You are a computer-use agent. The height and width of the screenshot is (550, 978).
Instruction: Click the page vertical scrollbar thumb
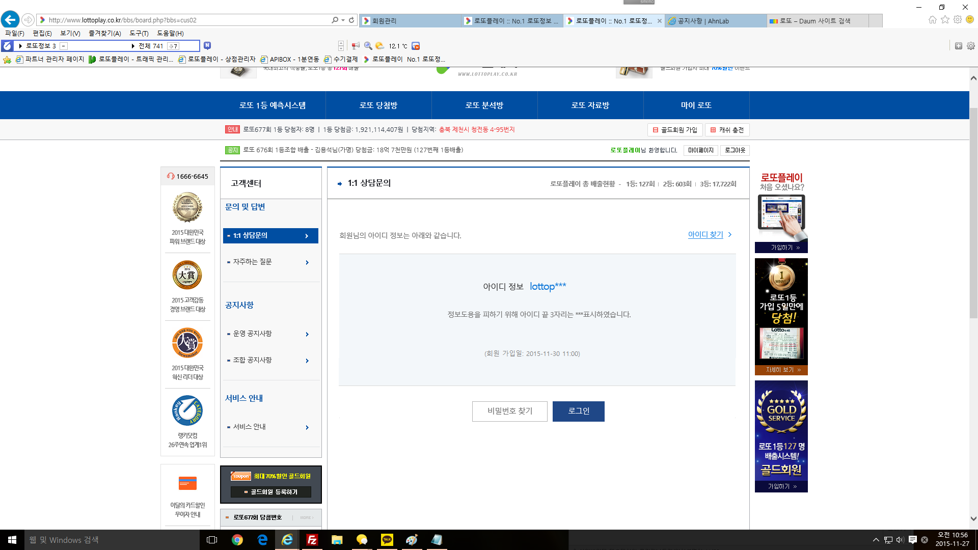click(973, 214)
